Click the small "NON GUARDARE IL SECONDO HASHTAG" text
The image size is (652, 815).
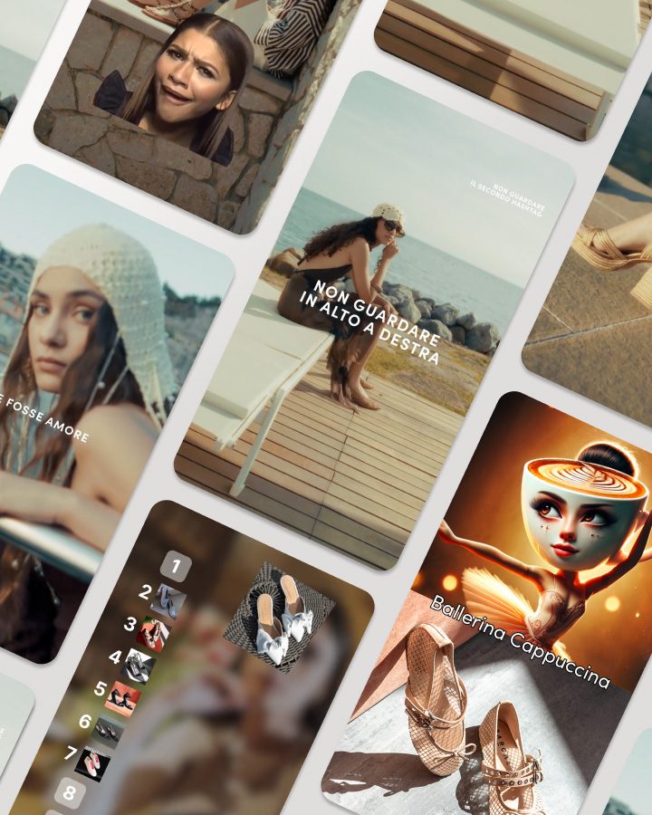pos(508,200)
